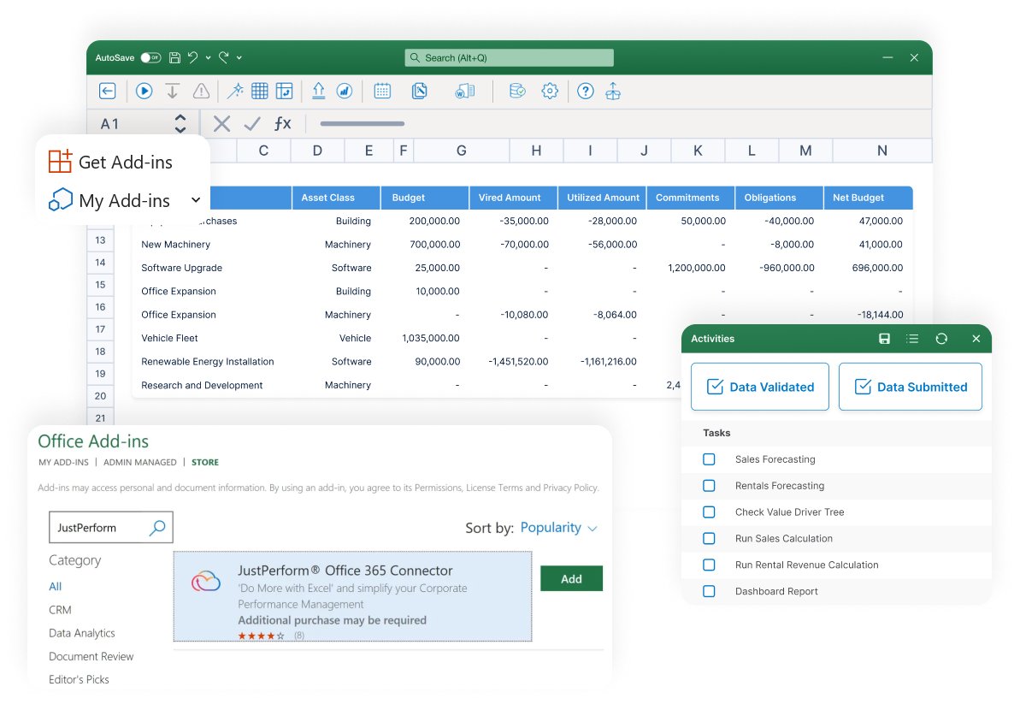Check the Sales Forecasting task
The height and width of the screenshot is (716, 1020).
click(x=709, y=459)
